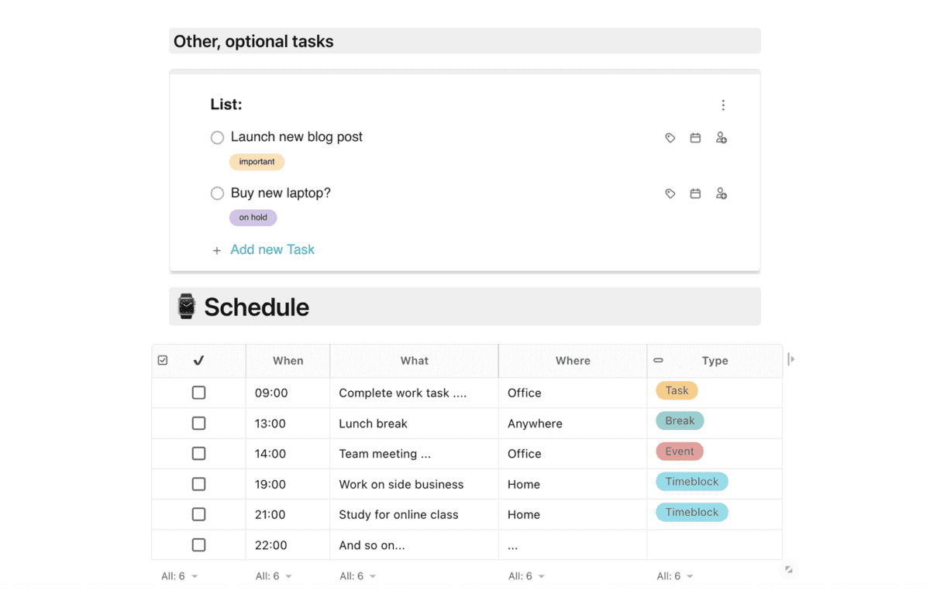Assign a person to Launch new blog post
This screenshot has height=601, width=930.
pos(721,138)
